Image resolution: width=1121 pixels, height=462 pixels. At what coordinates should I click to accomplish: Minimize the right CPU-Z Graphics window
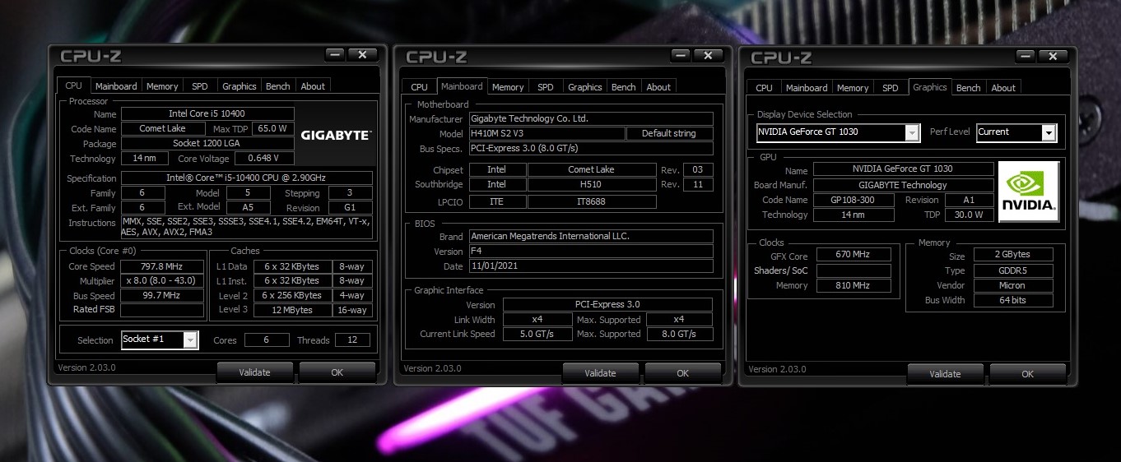tap(1026, 56)
